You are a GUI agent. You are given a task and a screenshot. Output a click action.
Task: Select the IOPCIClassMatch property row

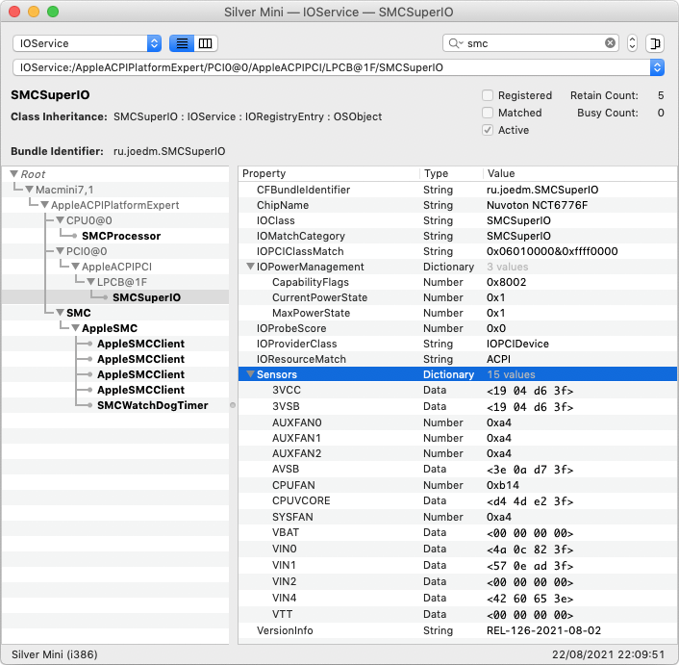pos(457,251)
